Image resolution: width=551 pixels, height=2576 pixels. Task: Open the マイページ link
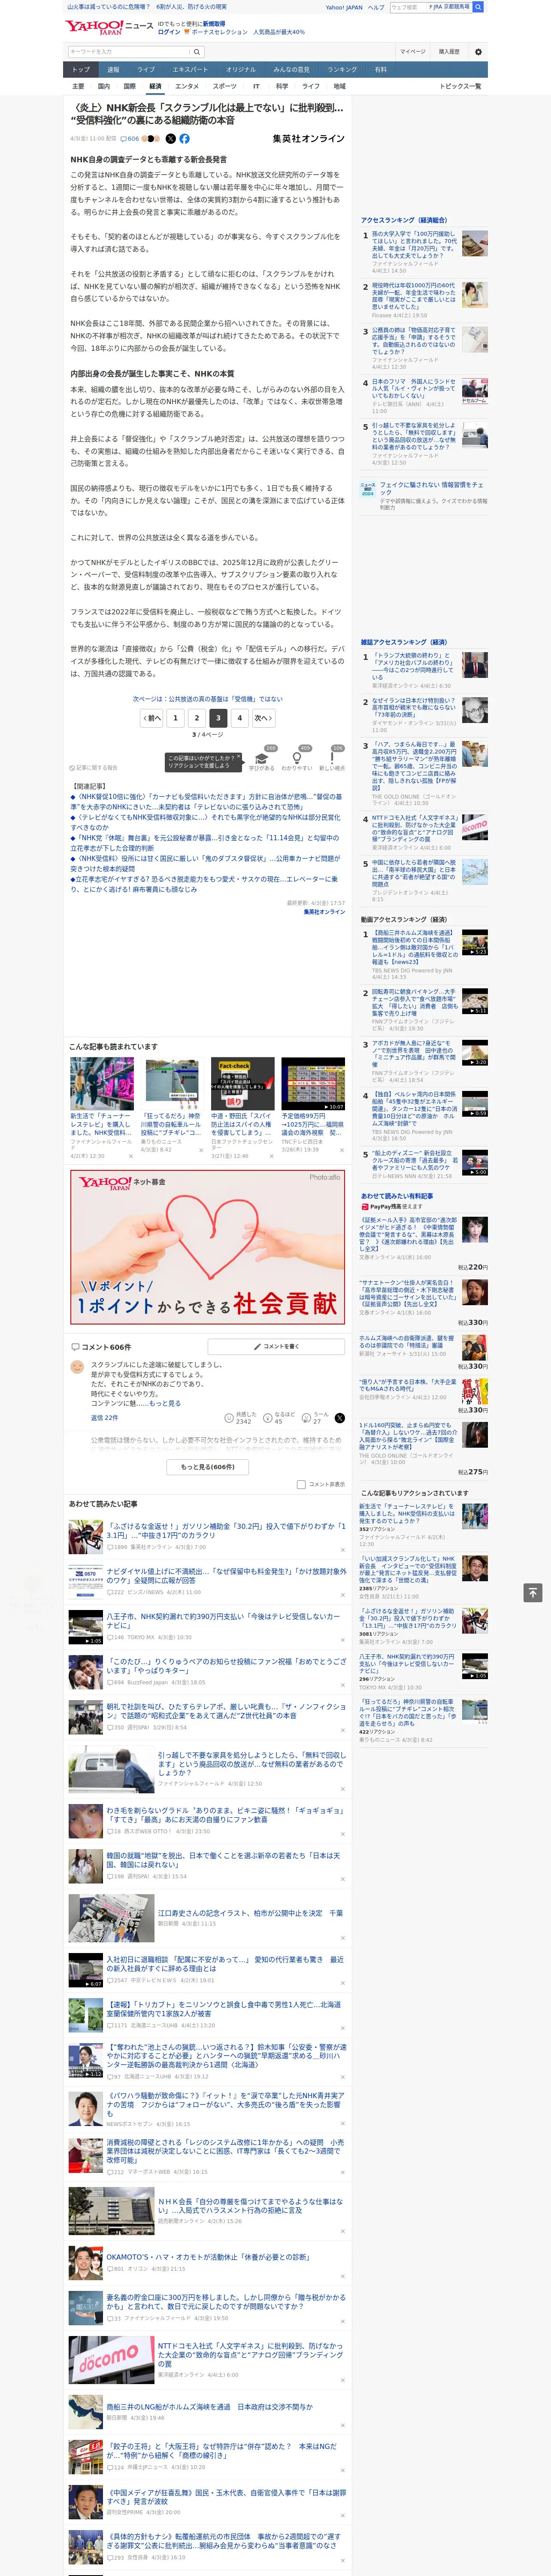click(x=413, y=52)
